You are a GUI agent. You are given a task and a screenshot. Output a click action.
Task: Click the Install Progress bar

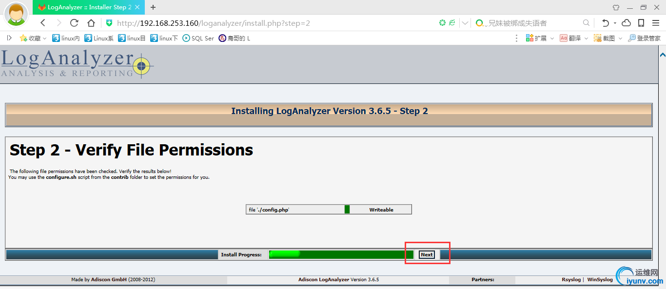(341, 254)
